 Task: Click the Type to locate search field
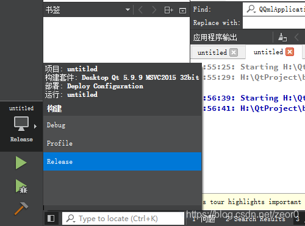click(x=123, y=219)
